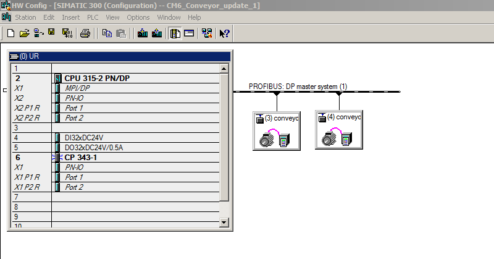The height and width of the screenshot is (259, 494).
Task: Click the DI32xDC24V module icon
Action: point(57,138)
